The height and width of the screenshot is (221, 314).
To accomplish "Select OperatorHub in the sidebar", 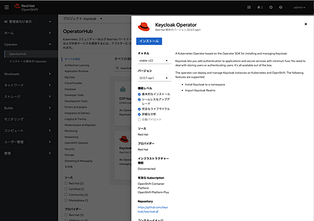I will pos(31,54).
